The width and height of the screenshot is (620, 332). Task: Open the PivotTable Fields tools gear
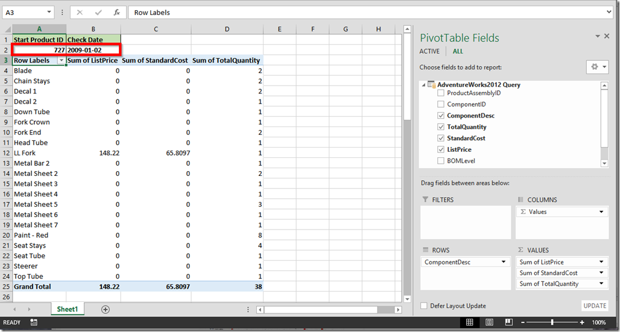click(598, 67)
